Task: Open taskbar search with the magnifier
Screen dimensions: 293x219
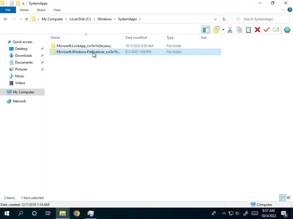Action: (21, 213)
